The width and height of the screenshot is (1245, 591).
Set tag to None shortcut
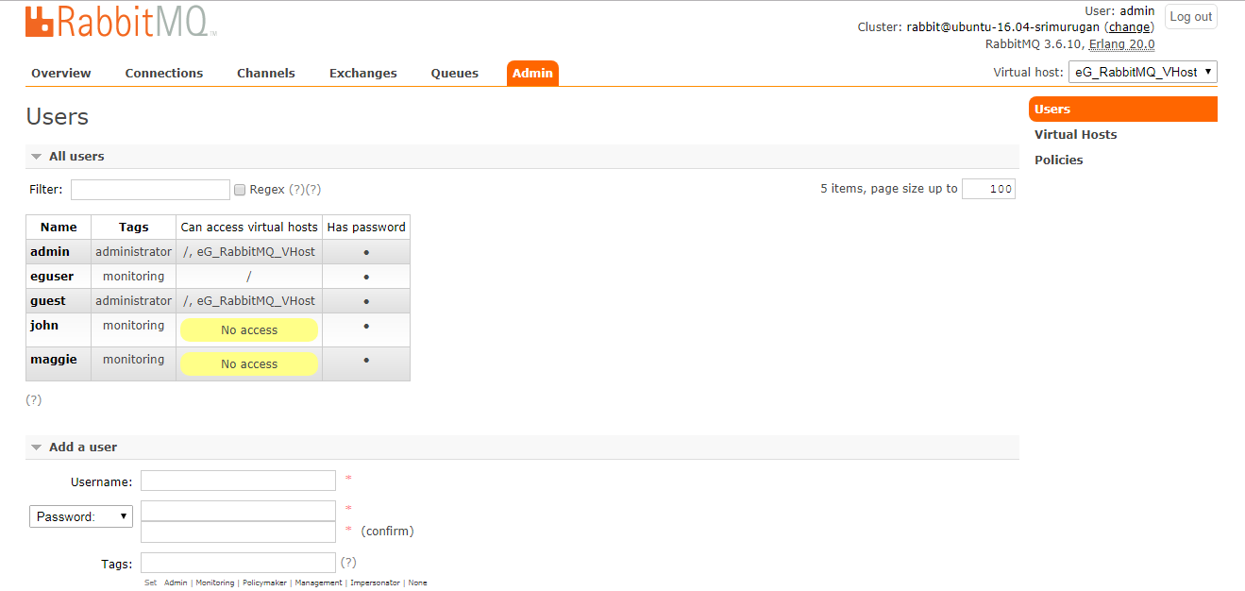tap(417, 583)
